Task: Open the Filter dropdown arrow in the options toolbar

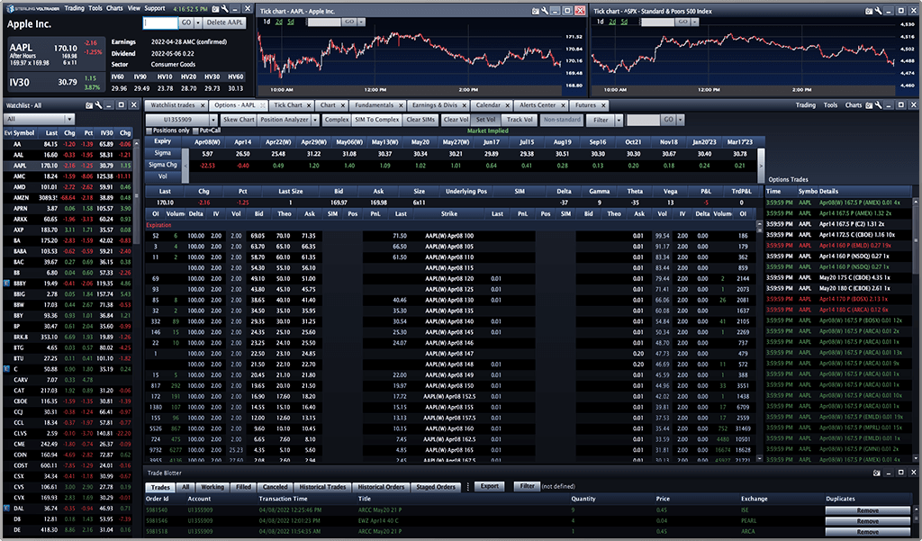Action: pos(619,120)
